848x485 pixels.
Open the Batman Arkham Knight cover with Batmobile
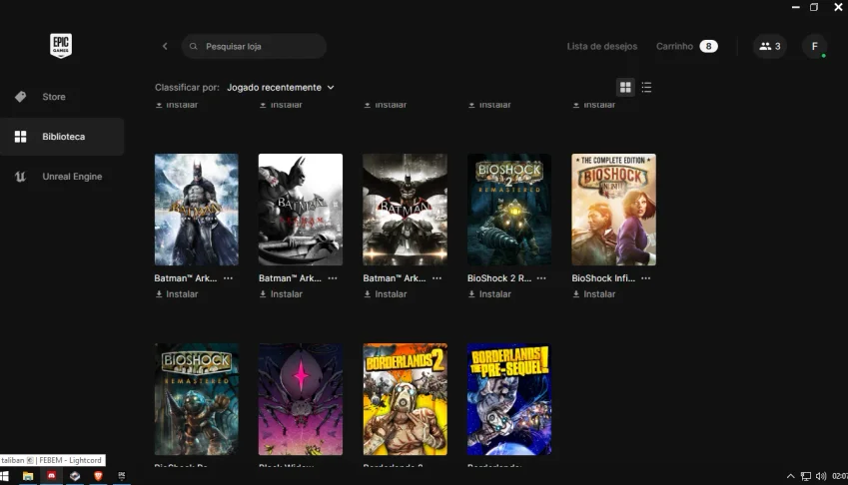[405, 210]
